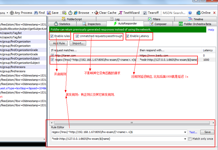The image size is (218, 150).
Task: Click the Any Process target icon
Action: tap(12, 13)
